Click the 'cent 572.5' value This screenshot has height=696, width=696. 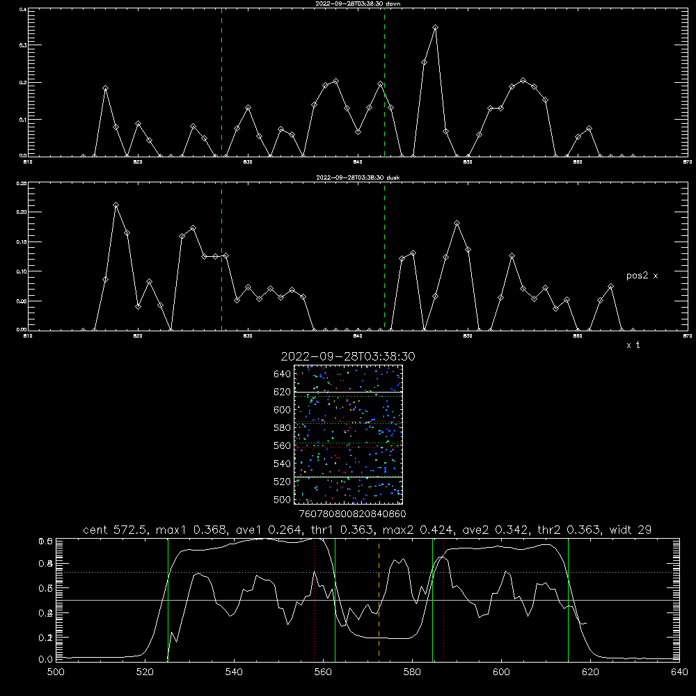(x=115, y=530)
